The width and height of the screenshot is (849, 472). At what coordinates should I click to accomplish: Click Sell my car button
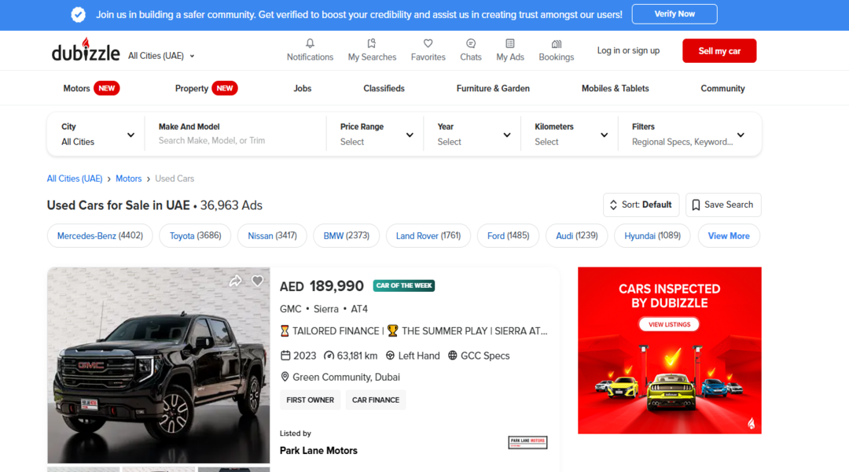coord(719,51)
